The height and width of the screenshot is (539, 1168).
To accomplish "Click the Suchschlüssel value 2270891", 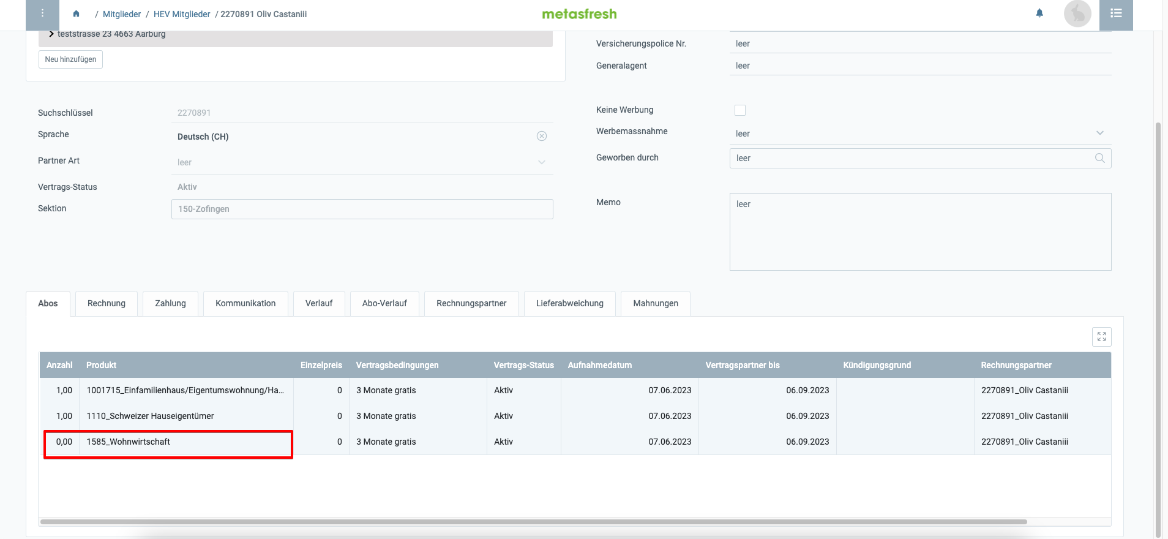I will tap(194, 113).
